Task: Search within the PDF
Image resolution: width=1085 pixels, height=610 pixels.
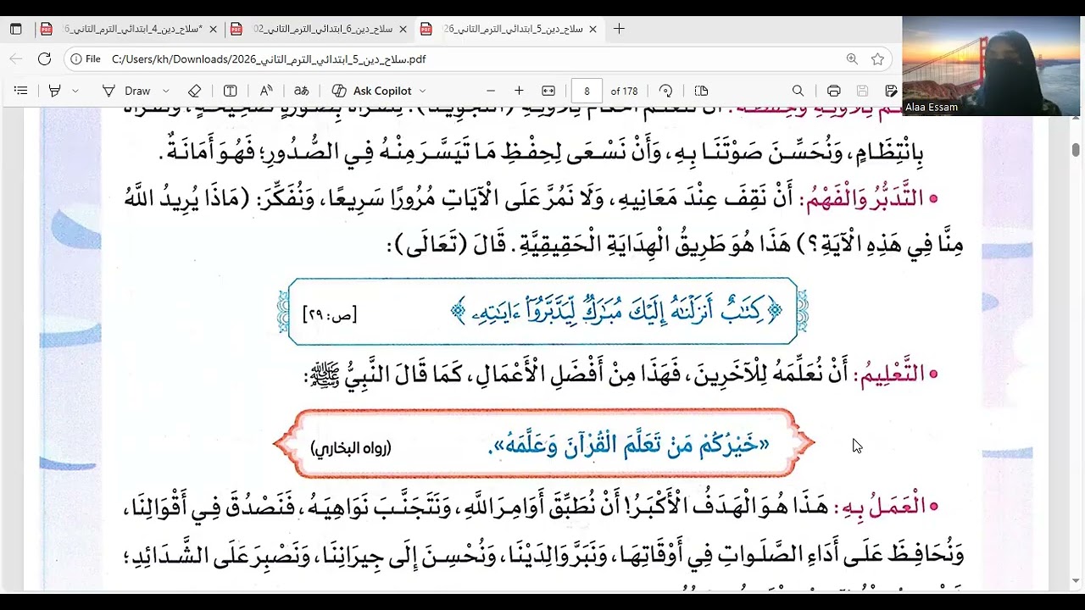Action: click(x=798, y=91)
